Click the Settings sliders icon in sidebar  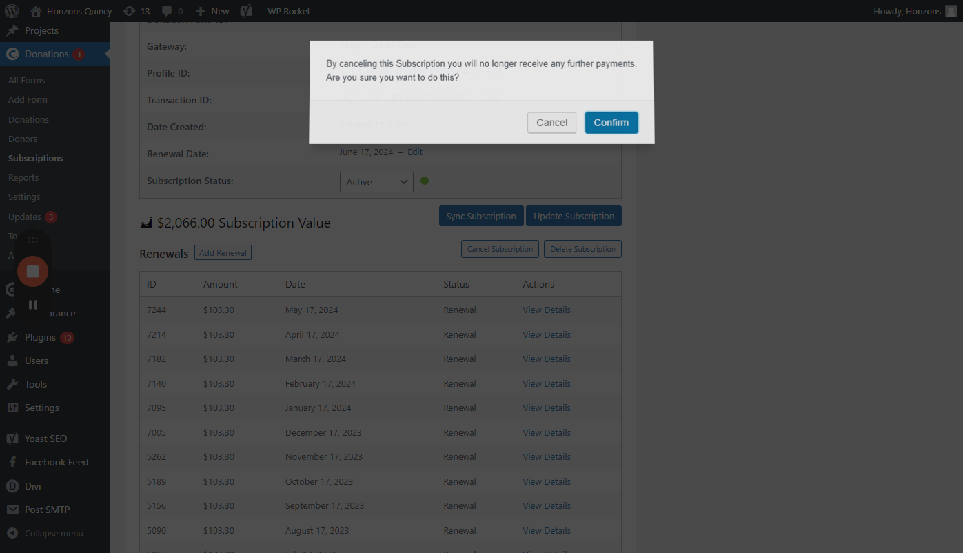pos(12,408)
